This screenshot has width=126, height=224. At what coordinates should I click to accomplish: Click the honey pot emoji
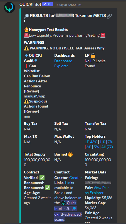point(26,30)
